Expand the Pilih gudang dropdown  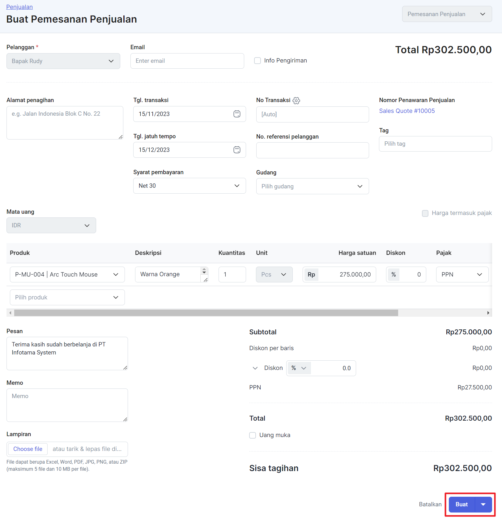tap(313, 186)
